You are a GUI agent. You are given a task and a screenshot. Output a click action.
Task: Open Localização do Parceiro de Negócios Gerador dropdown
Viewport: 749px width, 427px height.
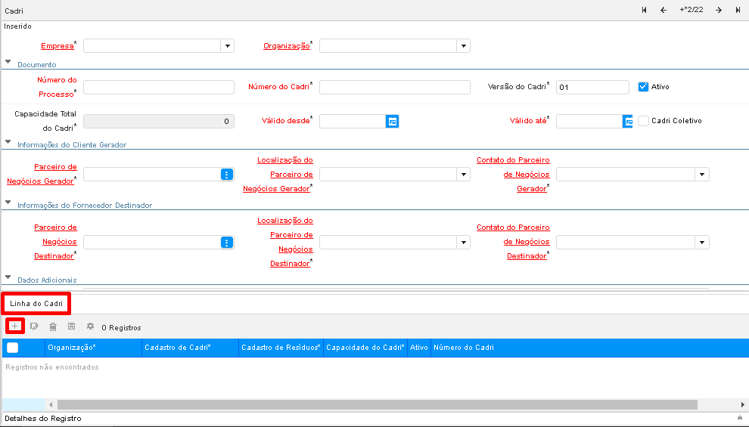click(x=463, y=174)
